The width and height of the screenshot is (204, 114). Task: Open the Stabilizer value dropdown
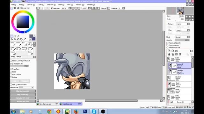pos(124,8)
